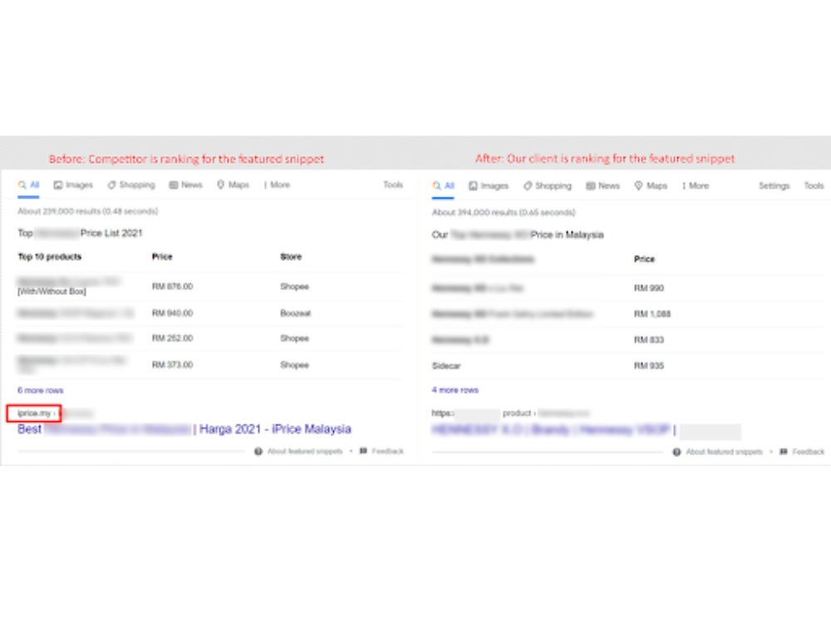The image size is (831, 623).
Task: Open News tab in right search panel
Action: pos(602,186)
